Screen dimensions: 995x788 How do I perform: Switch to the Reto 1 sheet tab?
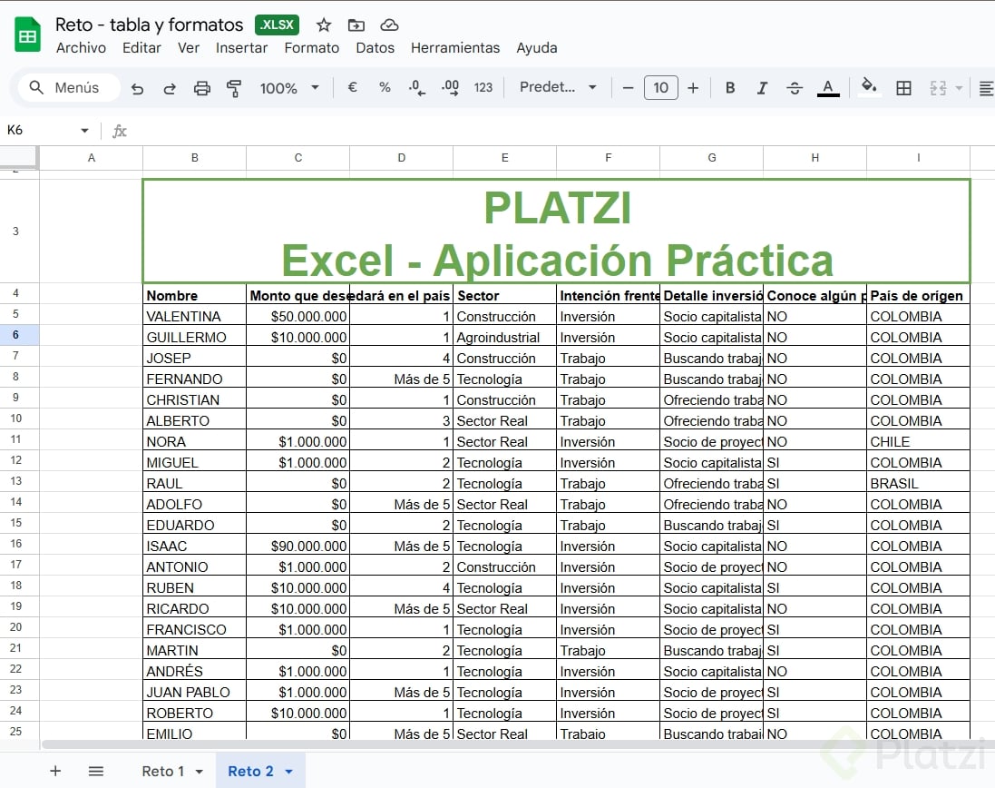[163, 771]
